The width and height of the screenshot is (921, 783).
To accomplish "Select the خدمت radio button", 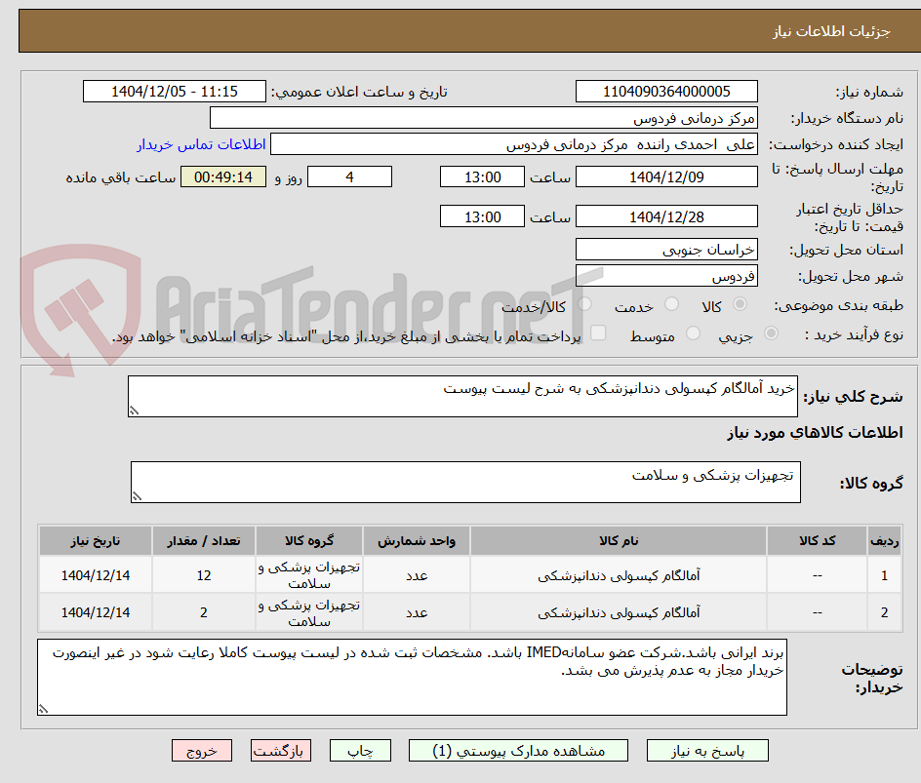I will (671, 304).
